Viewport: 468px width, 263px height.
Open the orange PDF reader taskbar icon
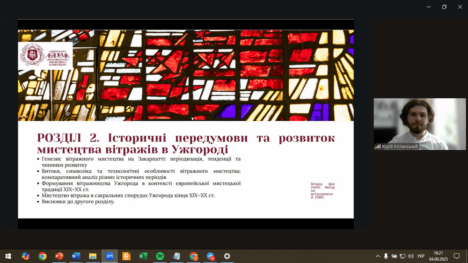(x=126, y=256)
